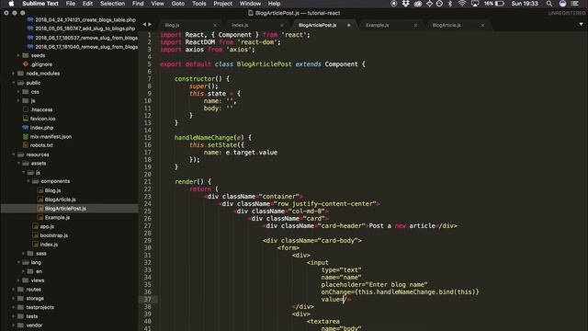Open Blog.js in the components folder

click(53, 190)
